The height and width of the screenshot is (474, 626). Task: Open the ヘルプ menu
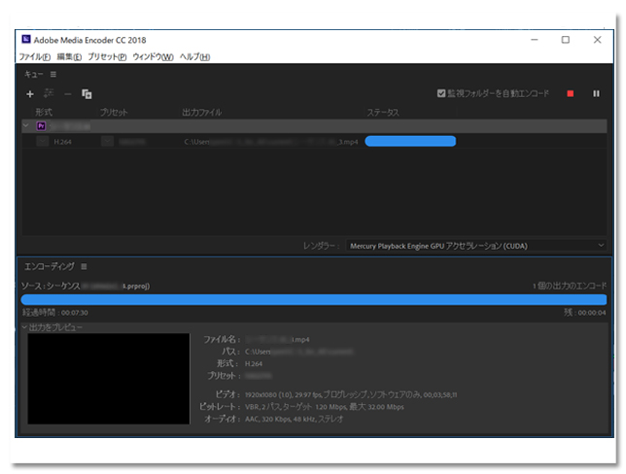point(194,56)
